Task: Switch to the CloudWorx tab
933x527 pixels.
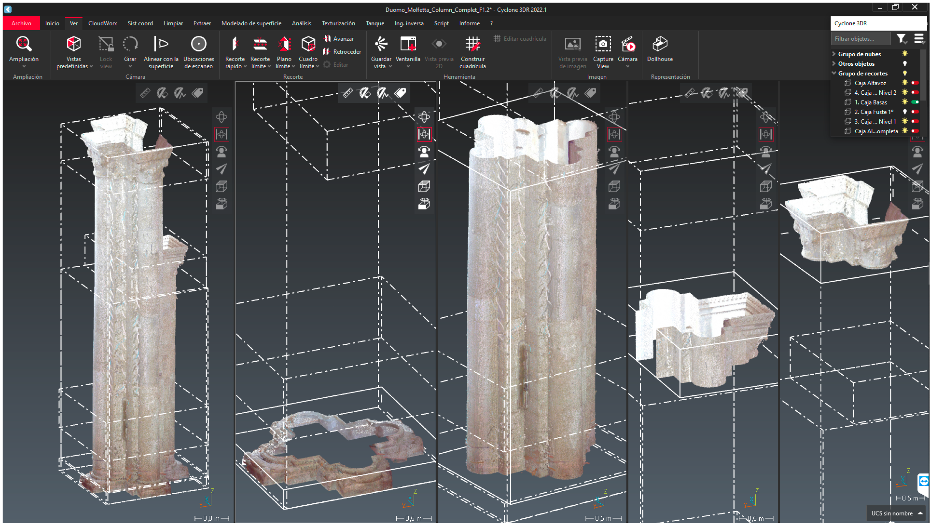Action: [102, 23]
